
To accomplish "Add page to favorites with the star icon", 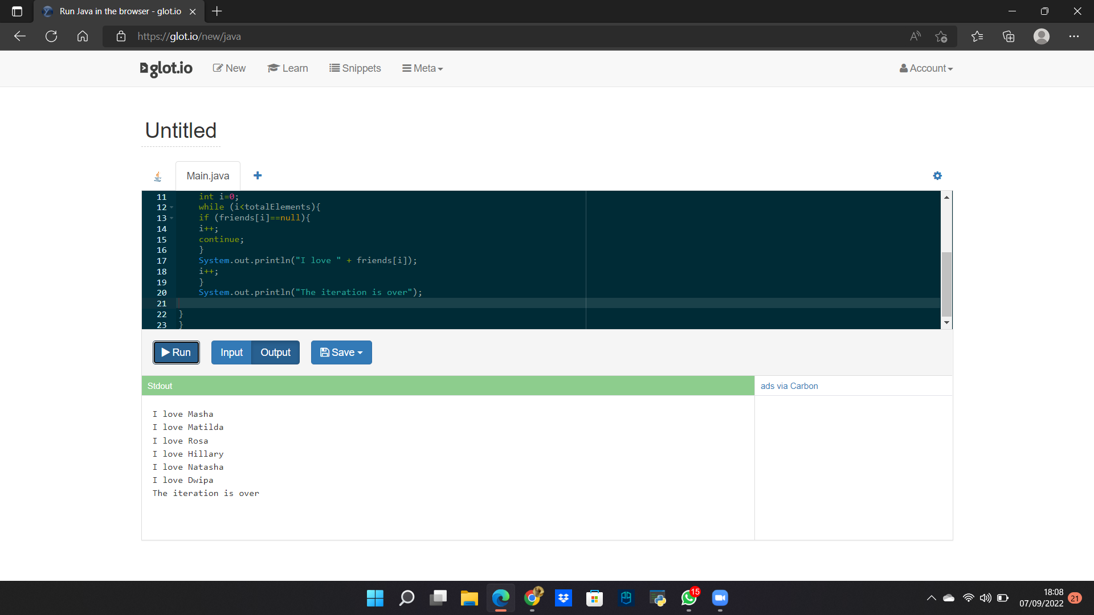I will [x=941, y=36].
